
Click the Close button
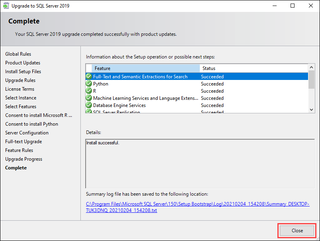(x=297, y=230)
